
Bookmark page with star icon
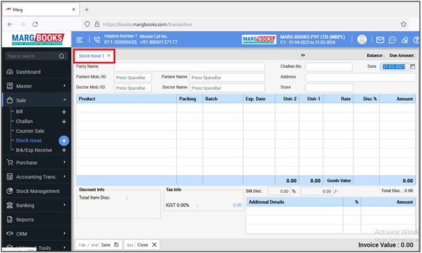click(x=403, y=24)
